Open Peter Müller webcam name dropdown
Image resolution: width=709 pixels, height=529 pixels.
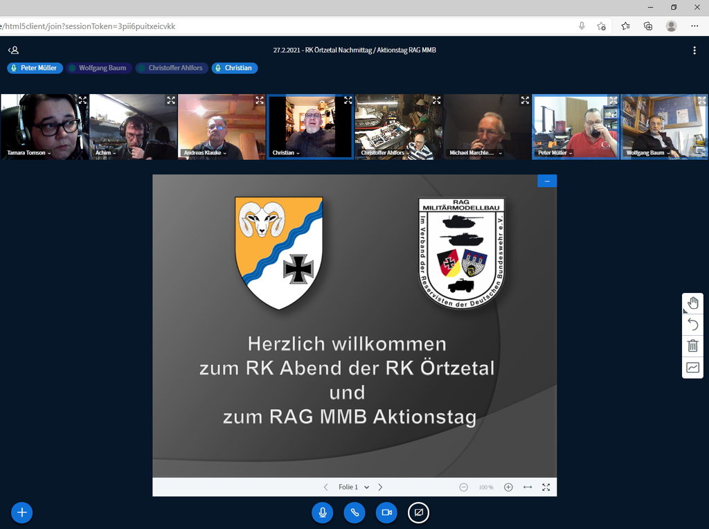[x=555, y=153]
